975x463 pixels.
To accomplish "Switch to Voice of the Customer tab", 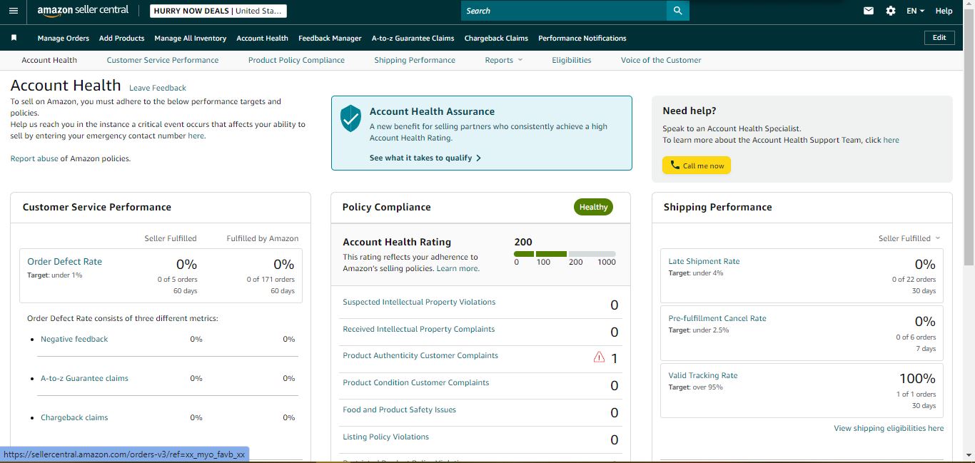I will [x=661, y=60].
